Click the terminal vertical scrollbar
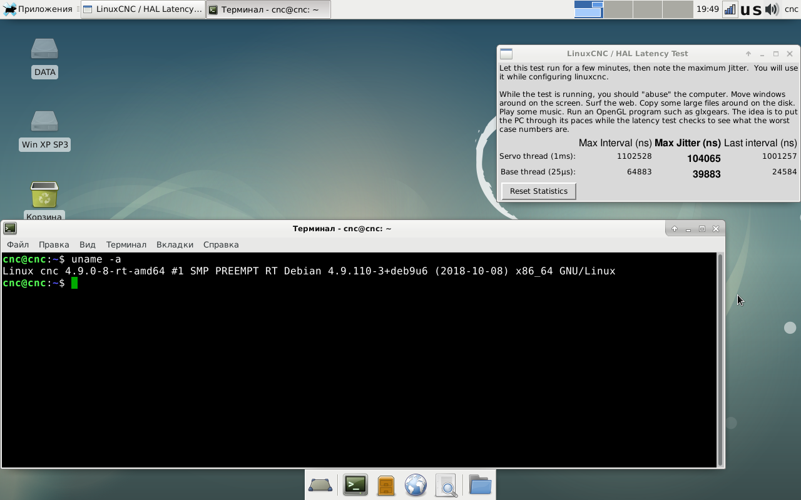 point(720,359)
